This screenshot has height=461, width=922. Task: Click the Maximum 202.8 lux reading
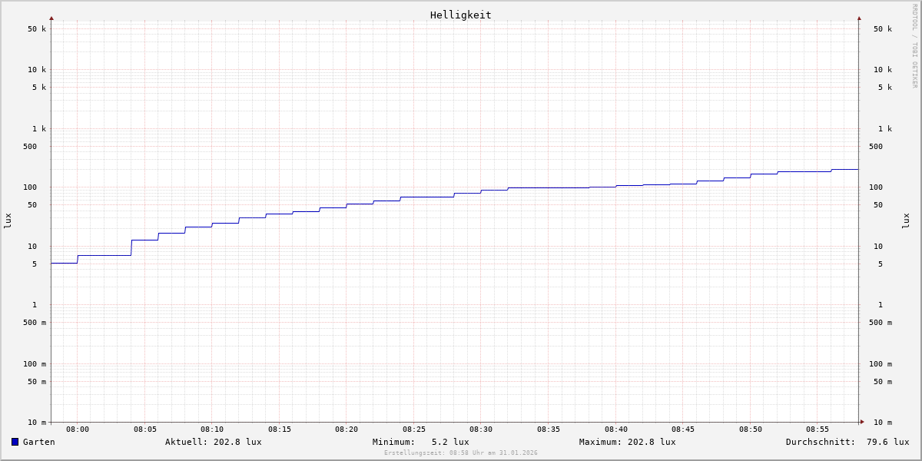627,442
